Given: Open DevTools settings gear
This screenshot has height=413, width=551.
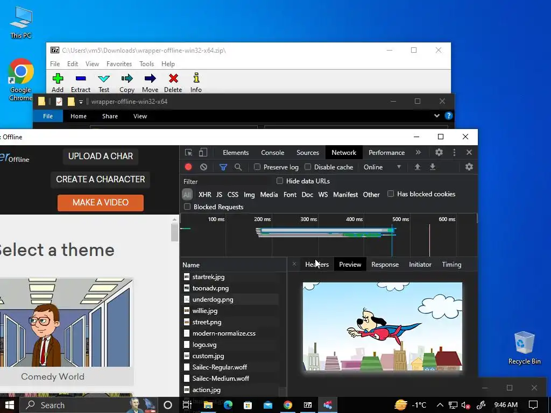Looking at the screenshot, I should pyautogui.click(x=439, y=152).
